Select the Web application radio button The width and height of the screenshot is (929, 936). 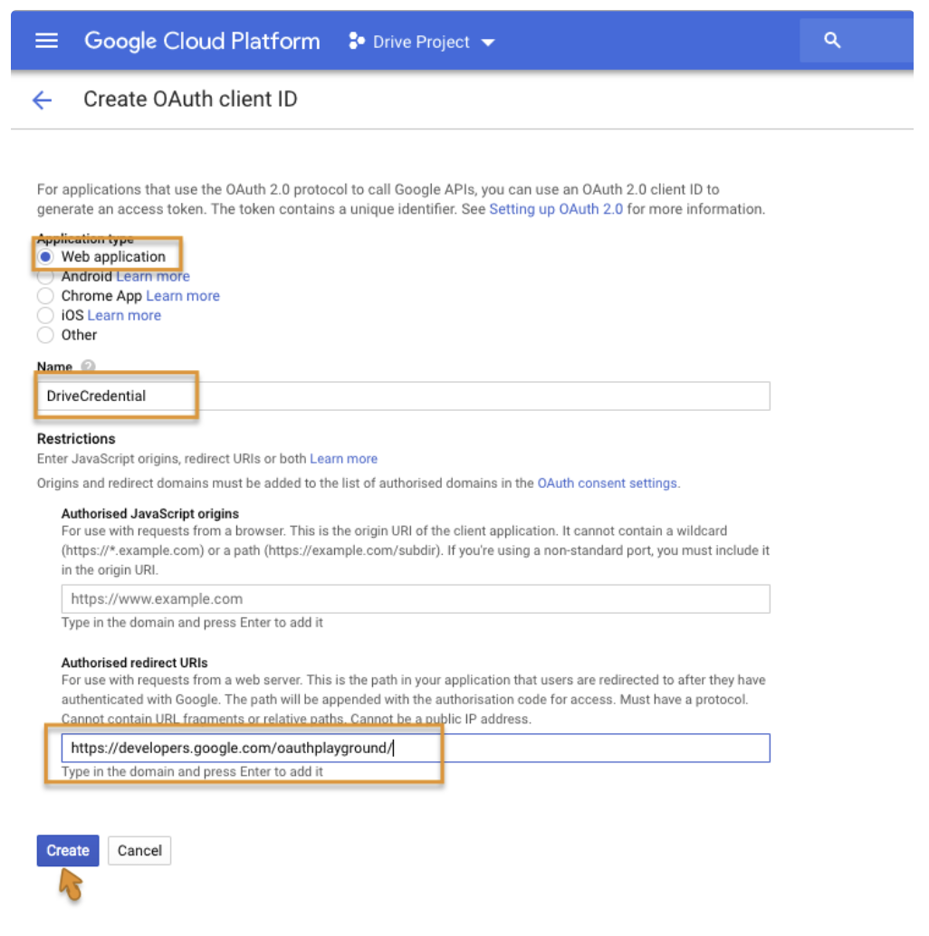(46, 257)
